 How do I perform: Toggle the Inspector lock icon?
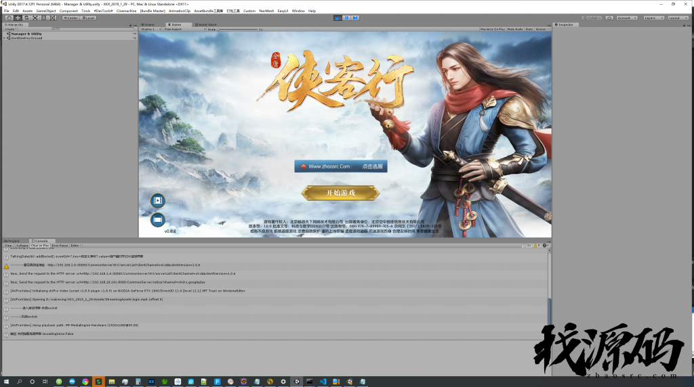point(685,25)
